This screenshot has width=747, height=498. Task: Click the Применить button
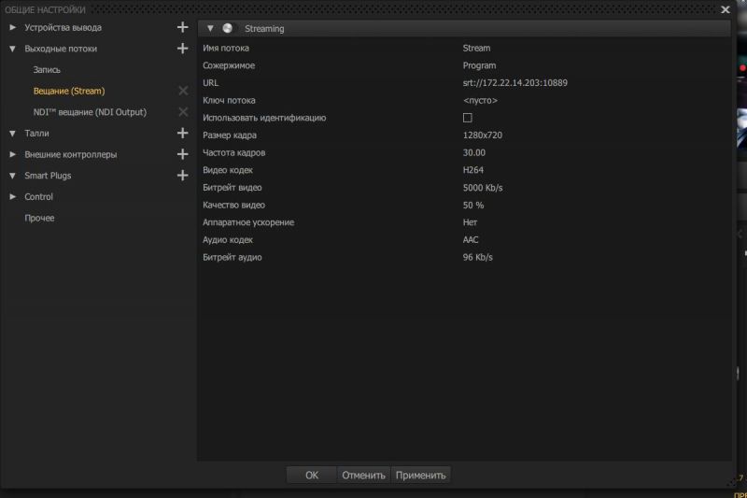point(421,476)
